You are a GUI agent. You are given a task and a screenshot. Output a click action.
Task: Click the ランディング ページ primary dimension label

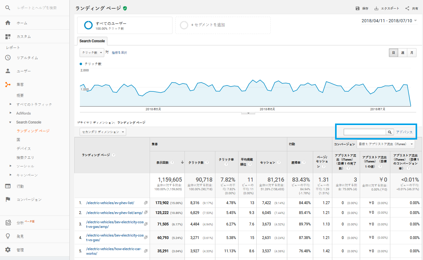(131, 123)
